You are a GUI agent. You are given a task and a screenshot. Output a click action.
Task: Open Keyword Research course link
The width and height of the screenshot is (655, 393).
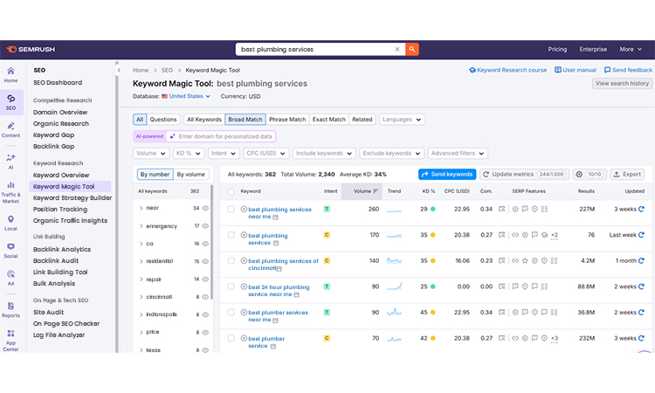click(x=508, y=70)
